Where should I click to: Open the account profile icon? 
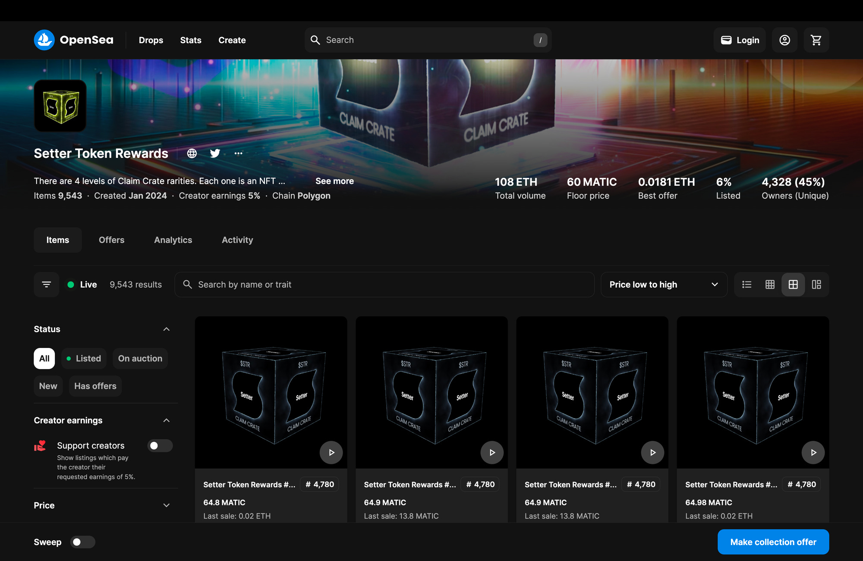[x=784, y=40]
